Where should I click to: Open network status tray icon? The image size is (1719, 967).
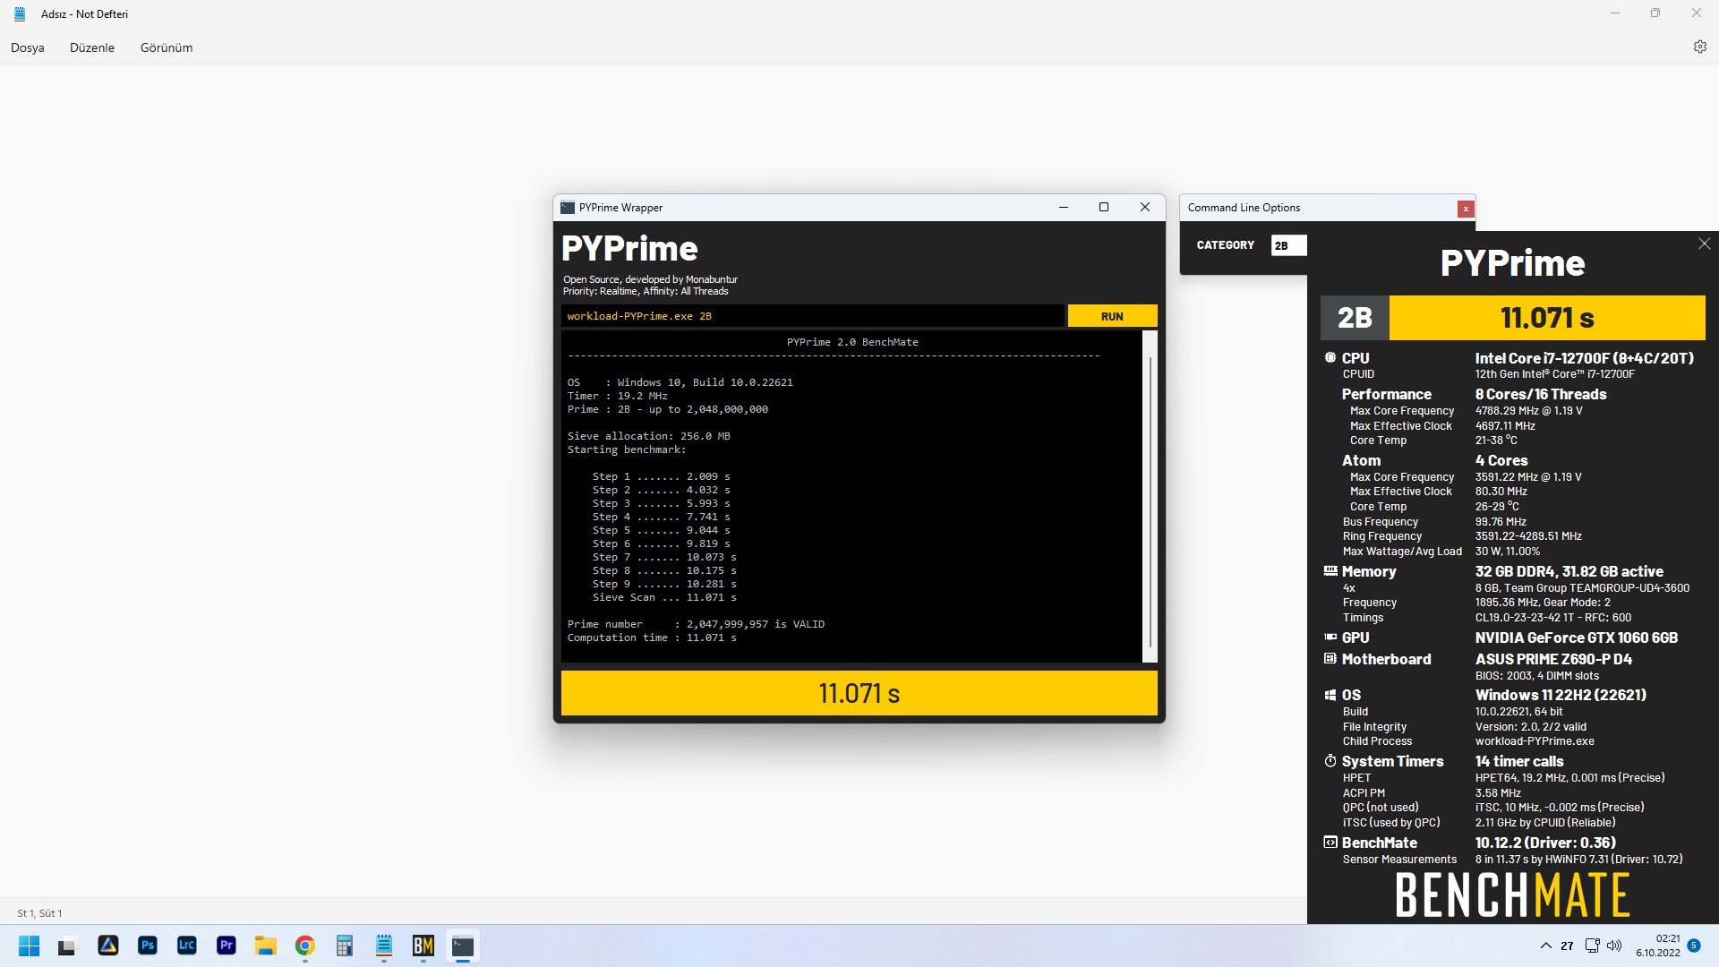click(1592, 946)
